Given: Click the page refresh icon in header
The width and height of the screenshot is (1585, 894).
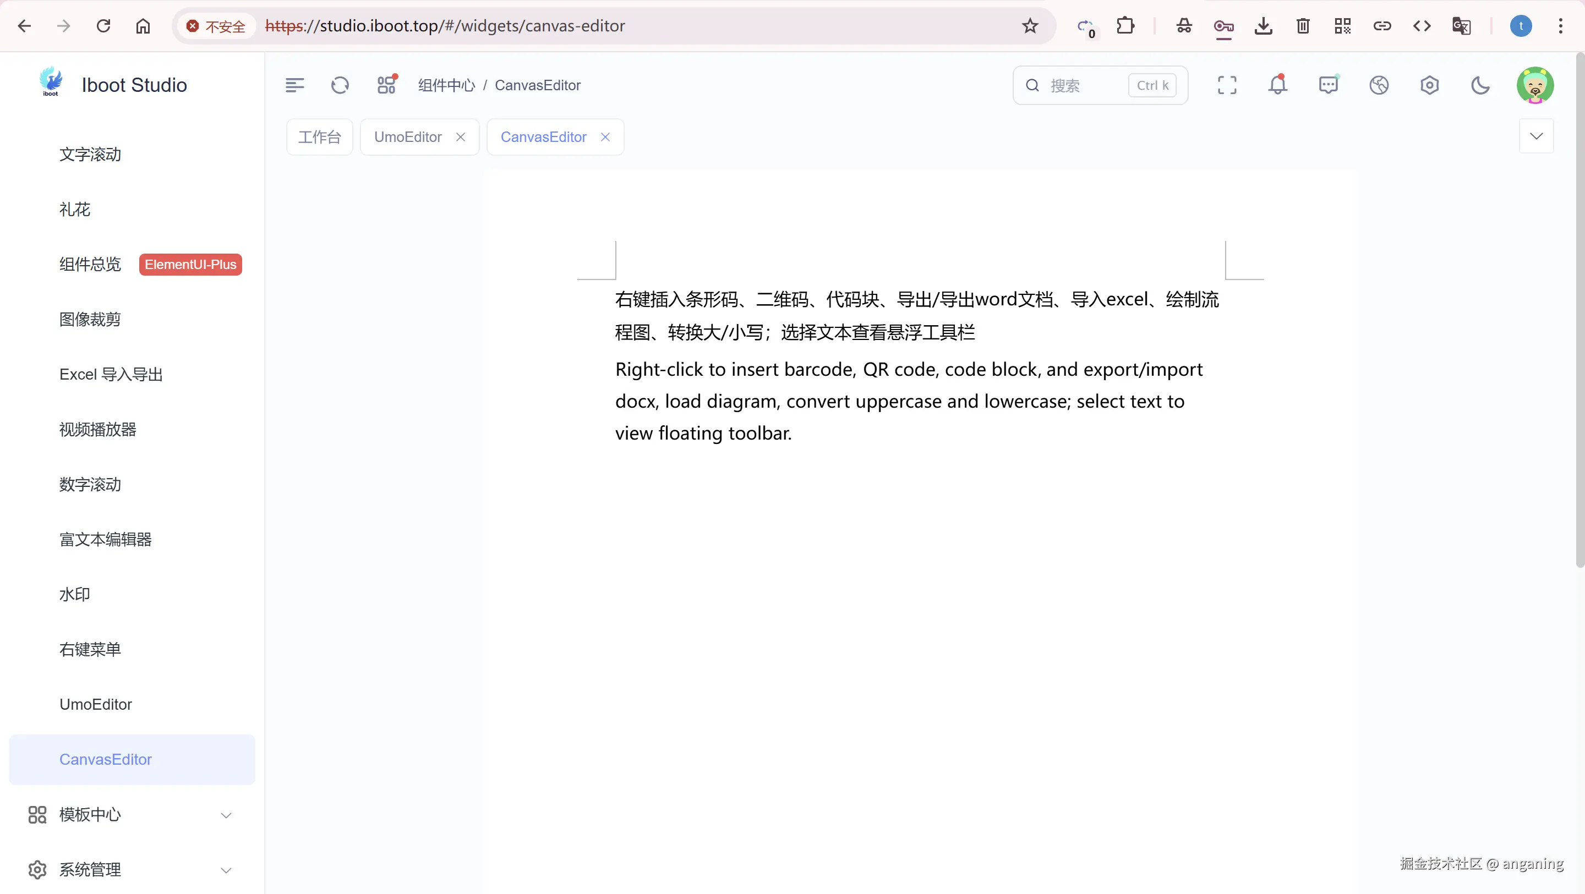Looking at the screenshot, I should pos(340,85).
